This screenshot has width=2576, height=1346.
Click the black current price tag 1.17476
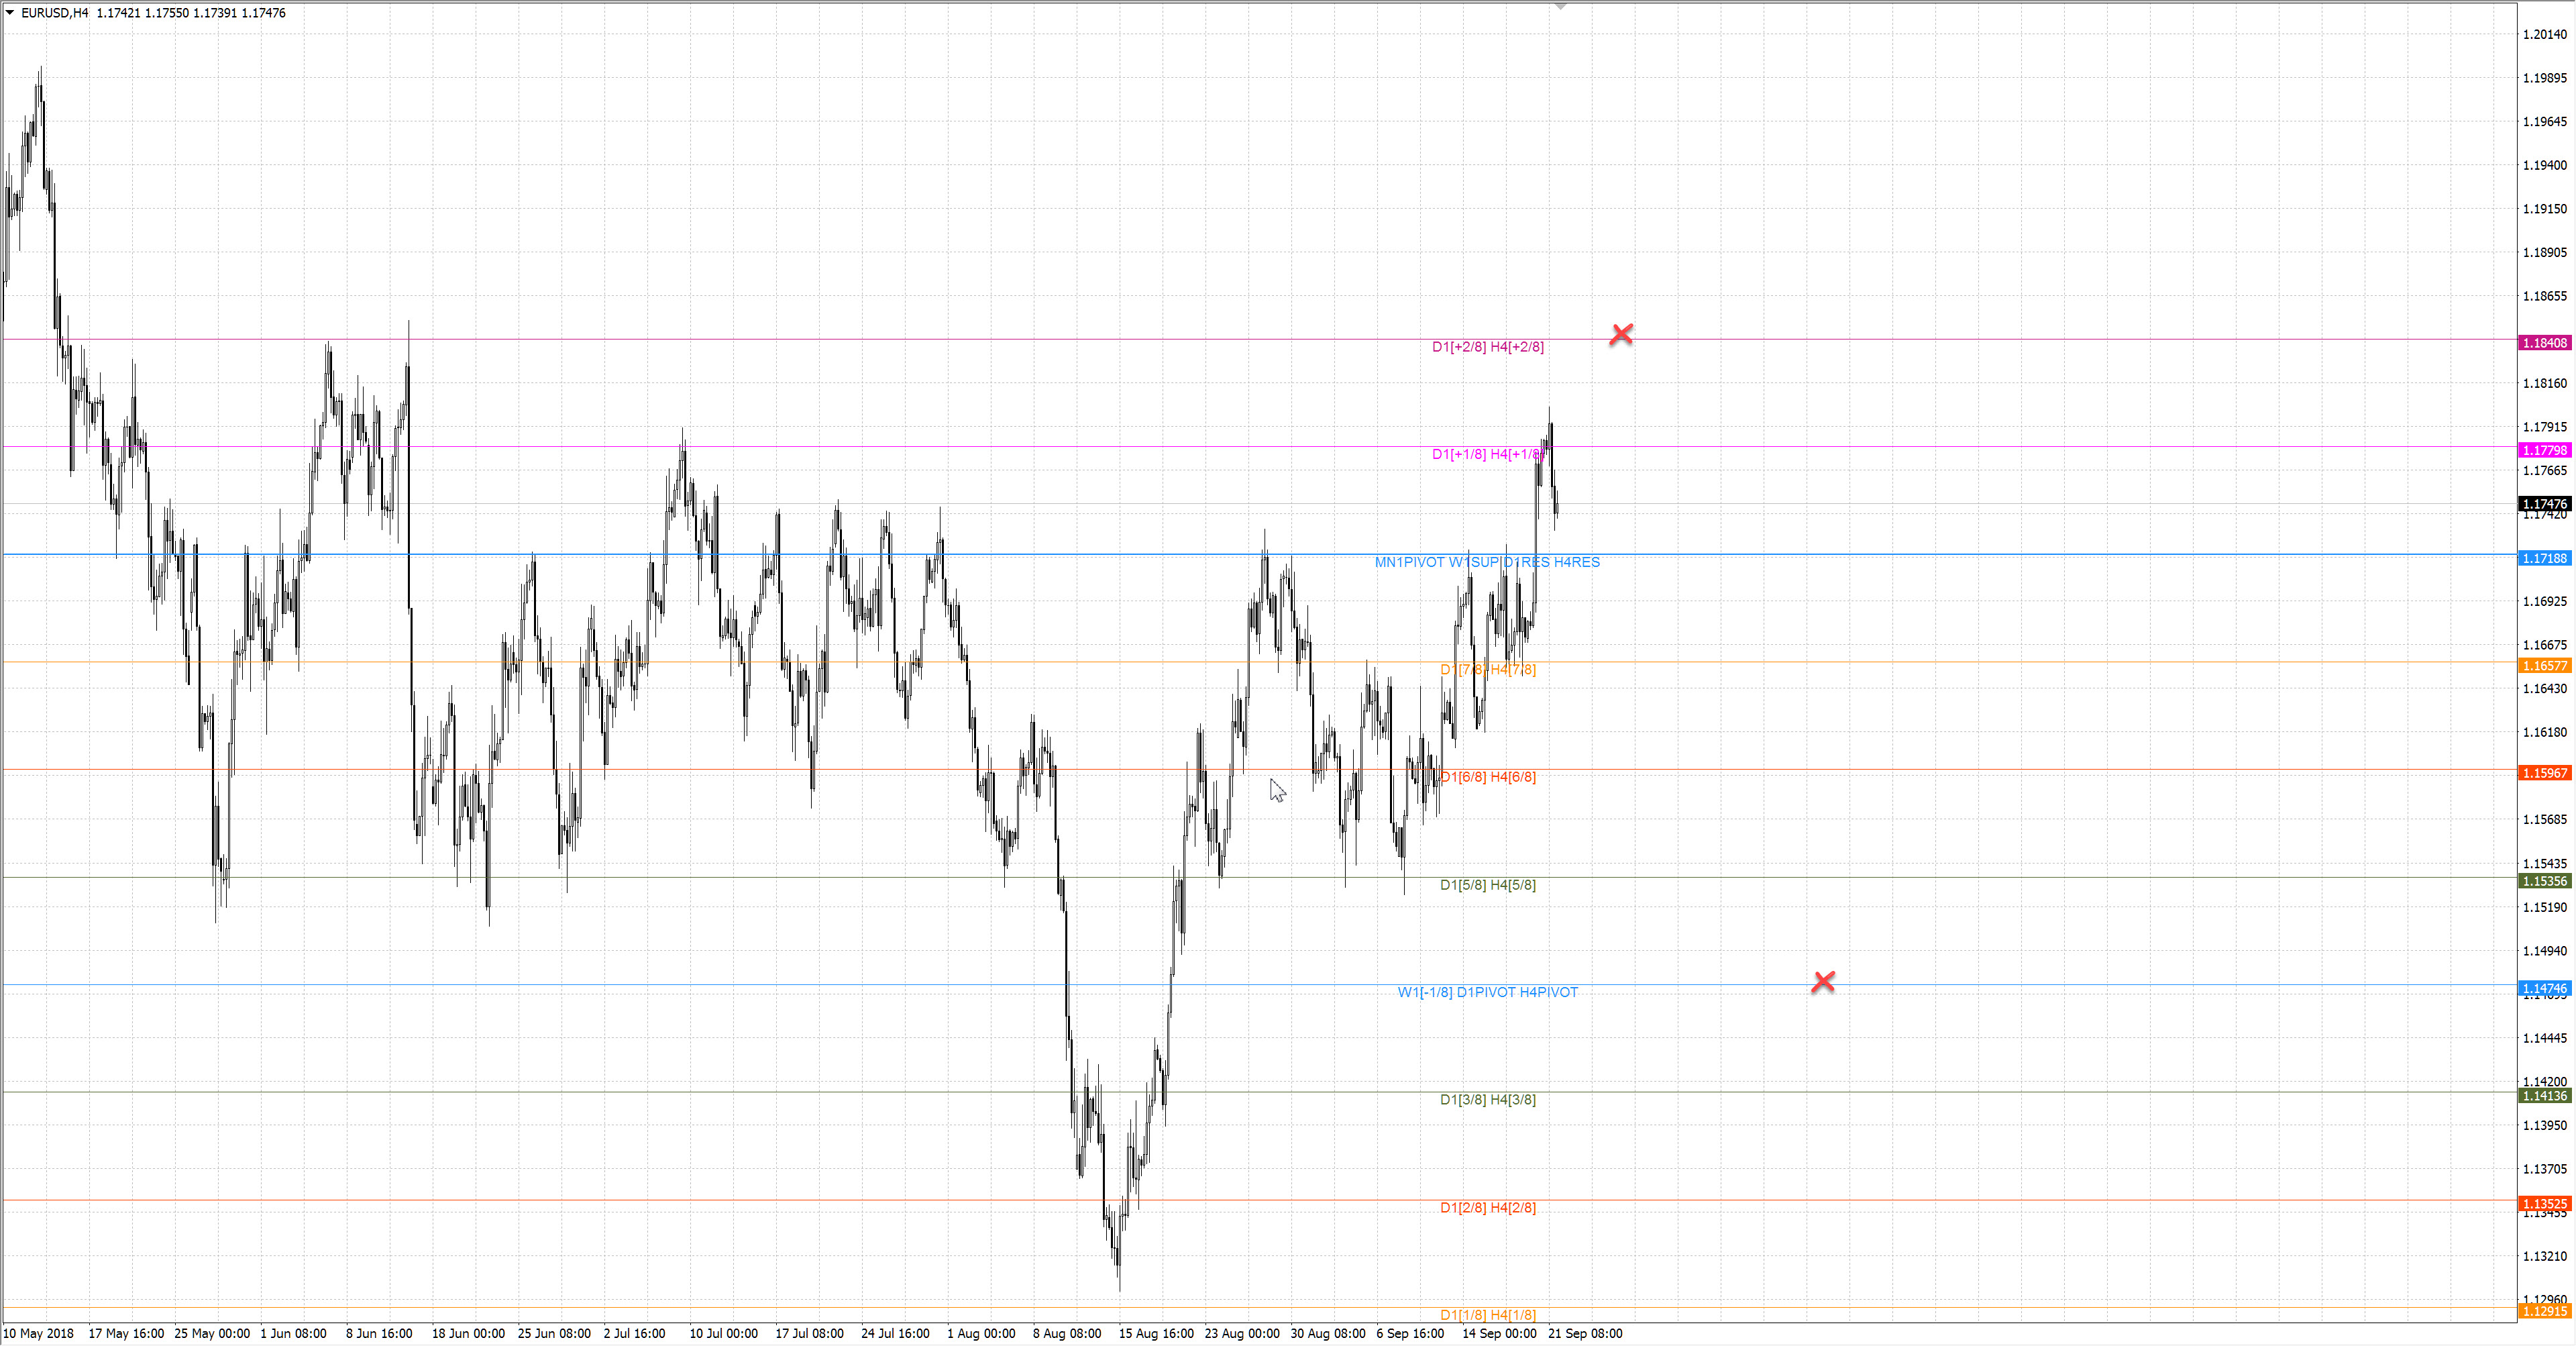pyautogui.click(x=2544, y=504)
